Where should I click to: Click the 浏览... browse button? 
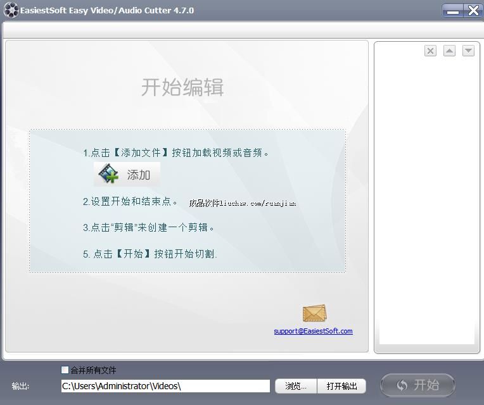296,386
